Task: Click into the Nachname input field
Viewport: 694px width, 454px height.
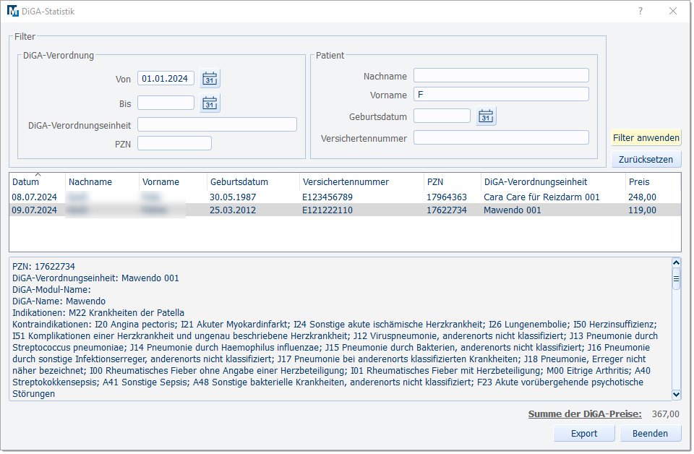Action: [x=501, y=76]
